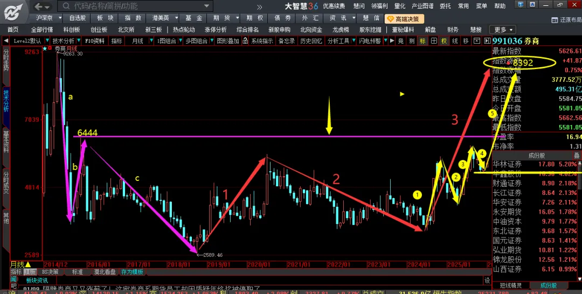Viewport: 582px width, 294px height.
Task: Click the blue A window tool icon
Action: click(x=531, y=4)
